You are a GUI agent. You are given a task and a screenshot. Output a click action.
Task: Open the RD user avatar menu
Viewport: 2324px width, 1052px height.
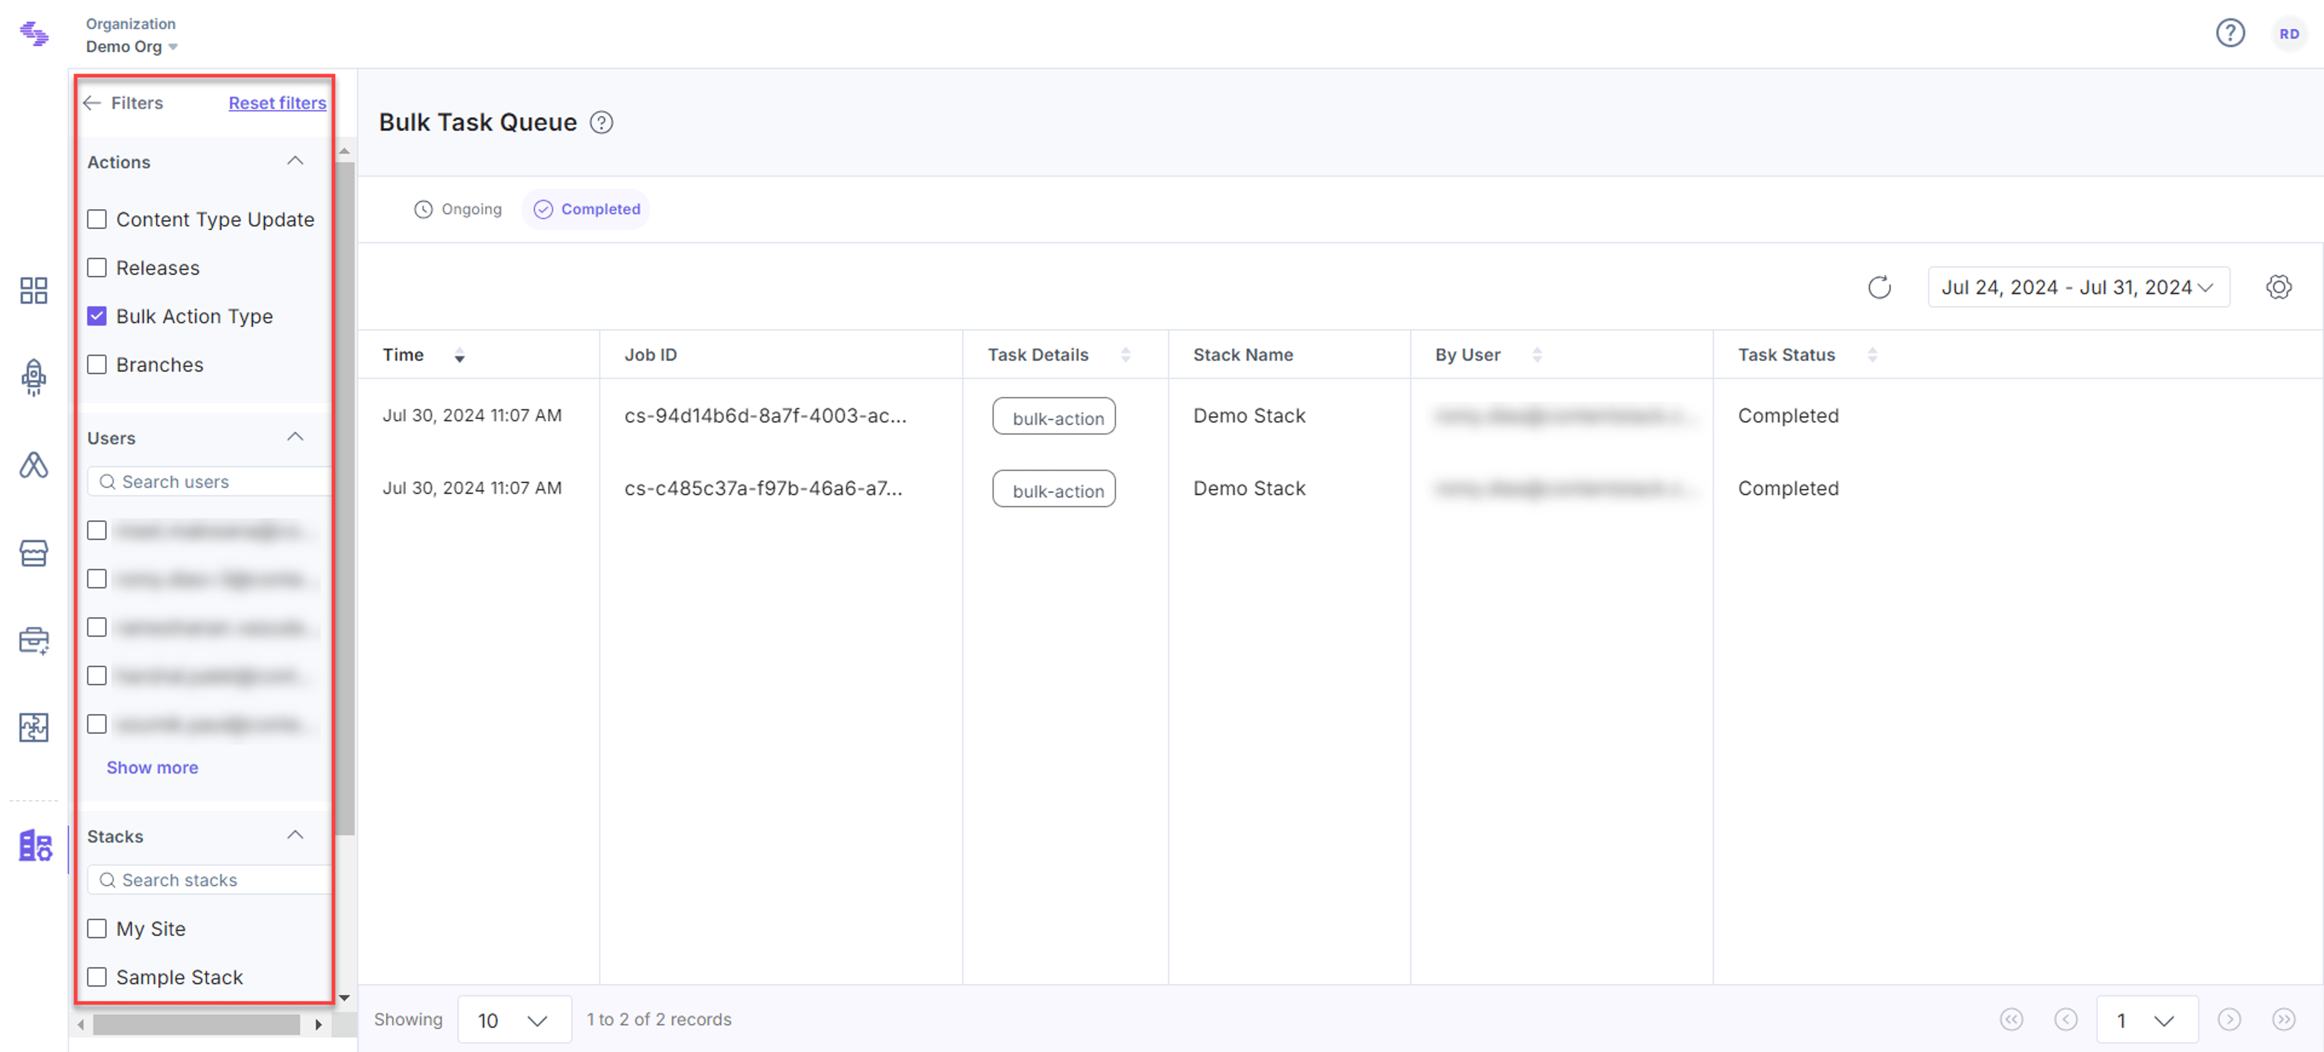[2289, 33]
